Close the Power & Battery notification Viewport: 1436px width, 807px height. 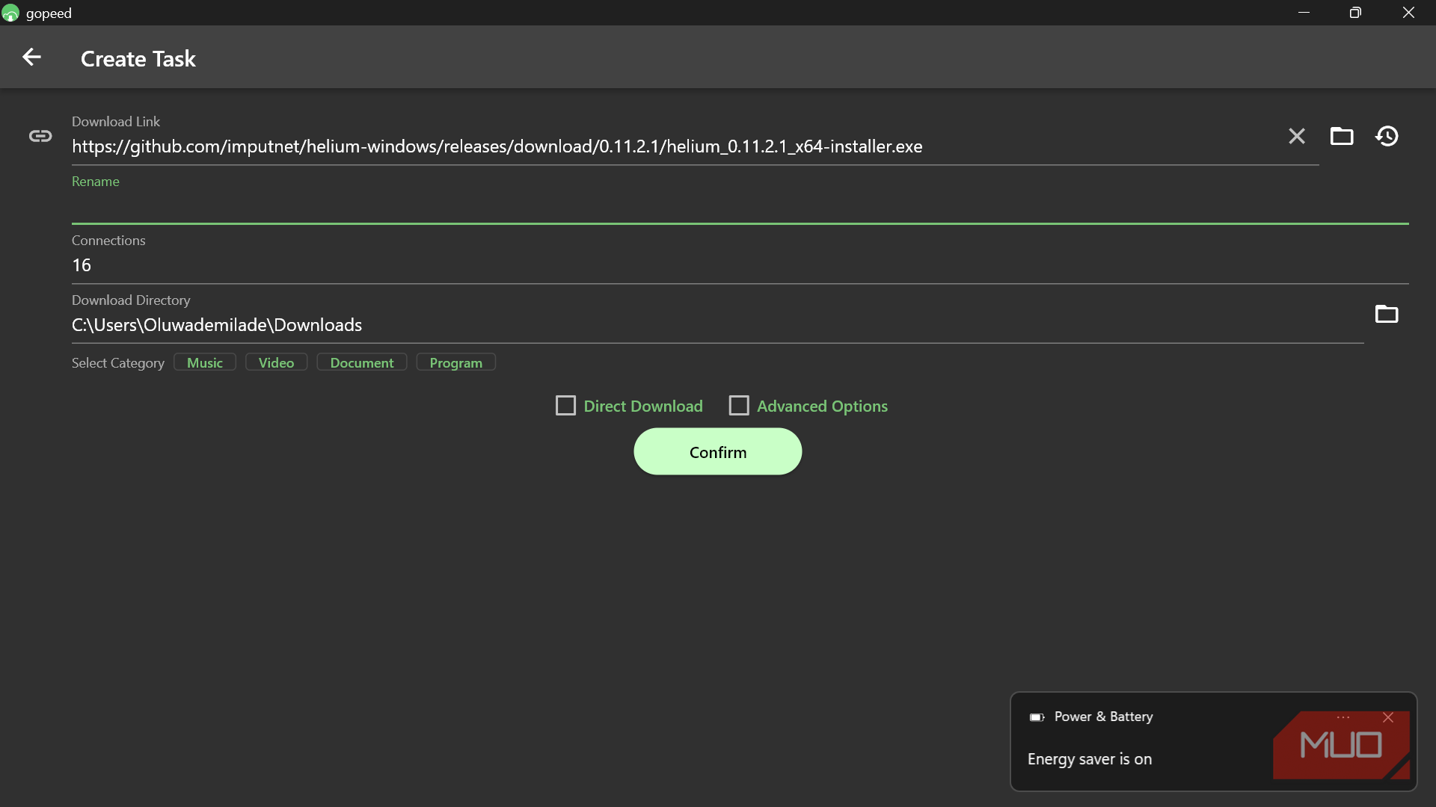click(1388, 717)
